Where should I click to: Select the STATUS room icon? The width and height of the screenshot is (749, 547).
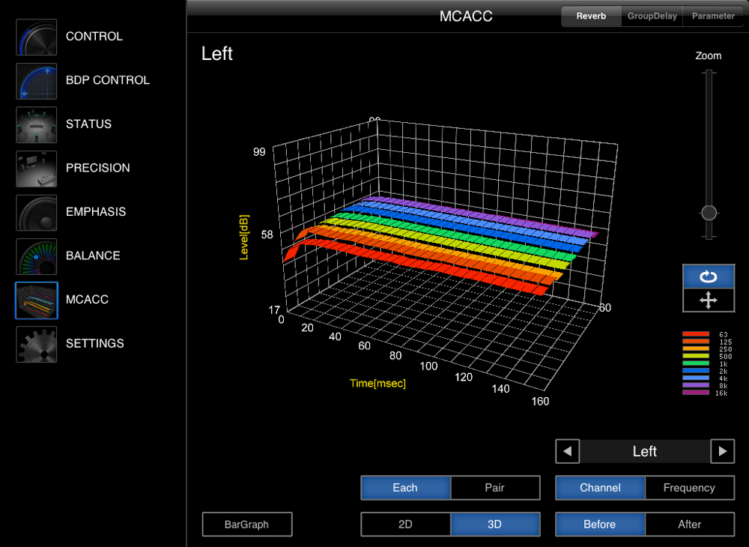coord(36,124)
